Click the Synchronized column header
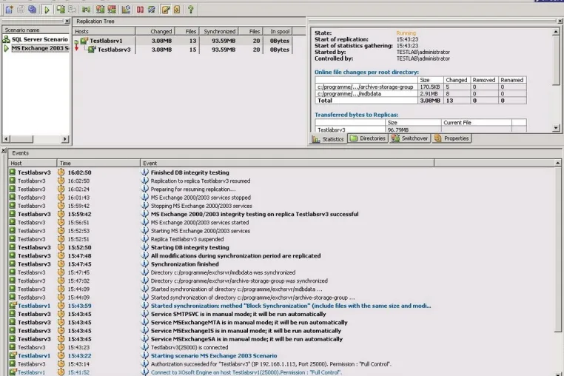The height and width of the screenshot is (376, 564). 219,31
